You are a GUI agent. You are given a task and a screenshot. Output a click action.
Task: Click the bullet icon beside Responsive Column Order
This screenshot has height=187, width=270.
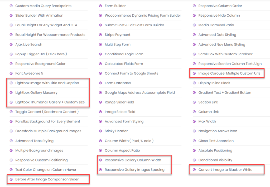click(194, 6)
